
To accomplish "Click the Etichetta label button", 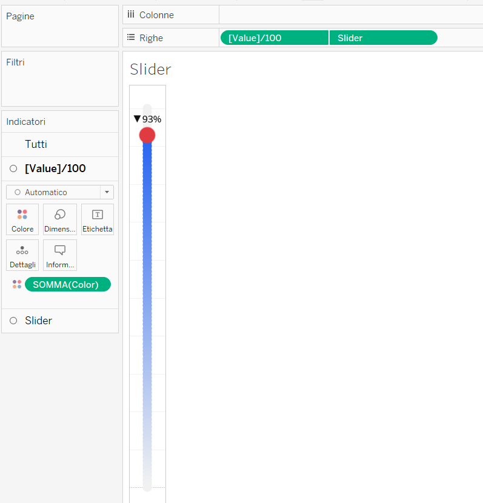I will point(98,219).
